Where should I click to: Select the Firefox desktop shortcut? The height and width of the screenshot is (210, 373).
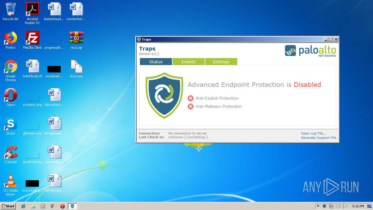10,40
